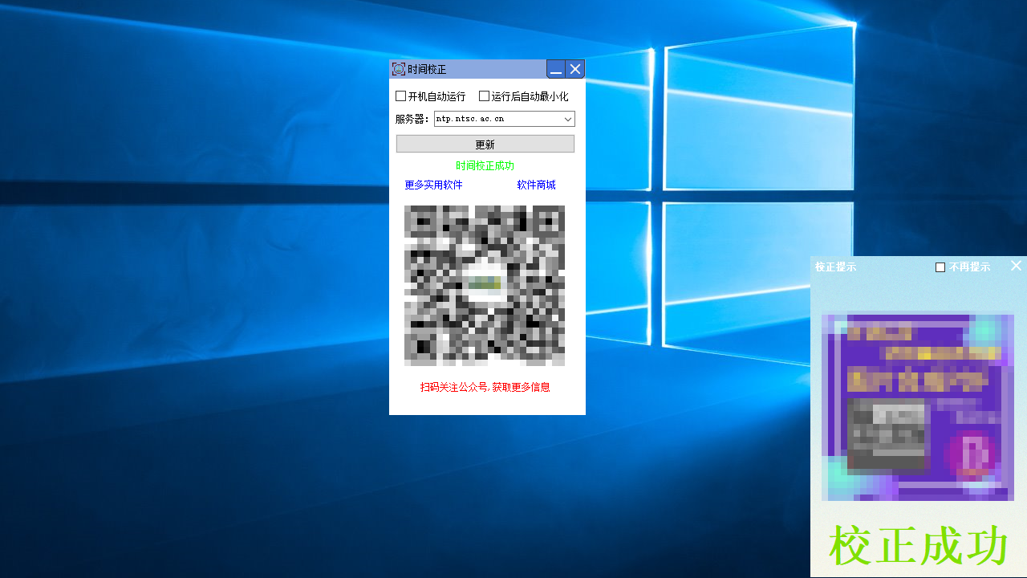The width and height of the screenshot is (1027, 578).
Task: Enable 开机自动运行 startup option
Action: click(400, 96)
